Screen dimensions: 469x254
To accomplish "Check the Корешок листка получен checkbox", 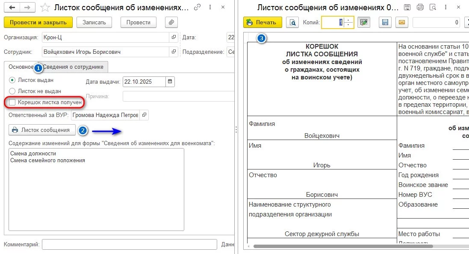I will pos(12,102).
